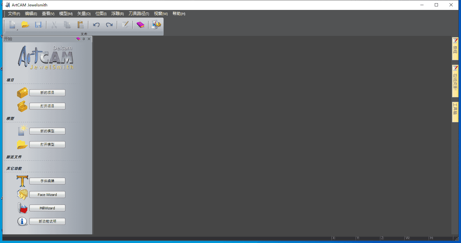Click the undo arrow icon
Viewport: 461px width, 243px height.
coord(96,25)
